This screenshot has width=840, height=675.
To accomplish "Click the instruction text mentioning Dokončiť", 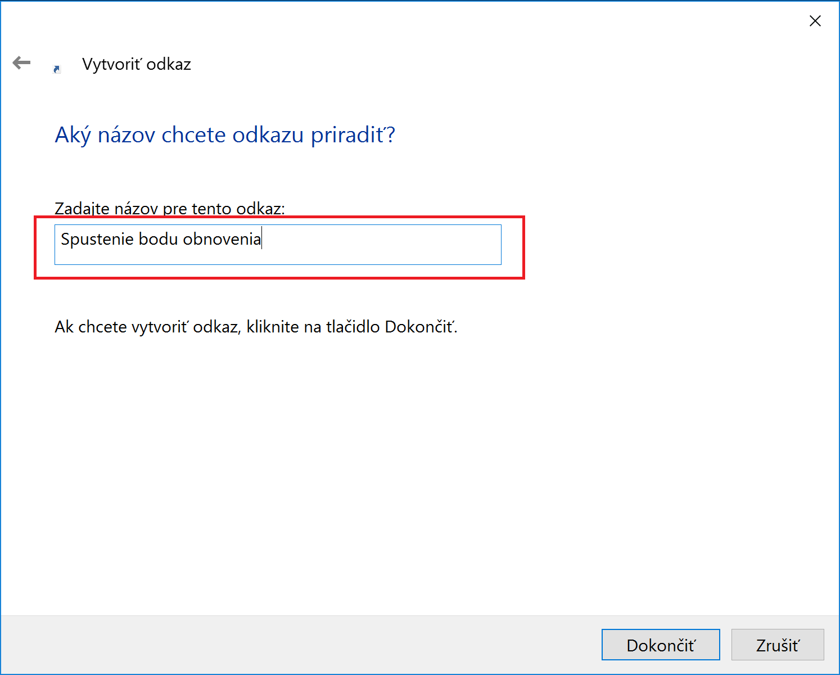I will point(256,327).
